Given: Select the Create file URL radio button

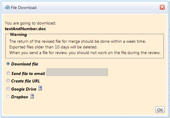Looking at the screenshot, I should [8, 81].
